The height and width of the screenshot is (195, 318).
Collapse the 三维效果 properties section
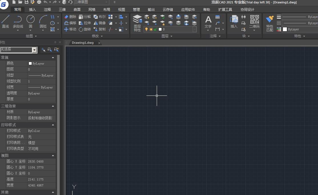coord(53,106)
